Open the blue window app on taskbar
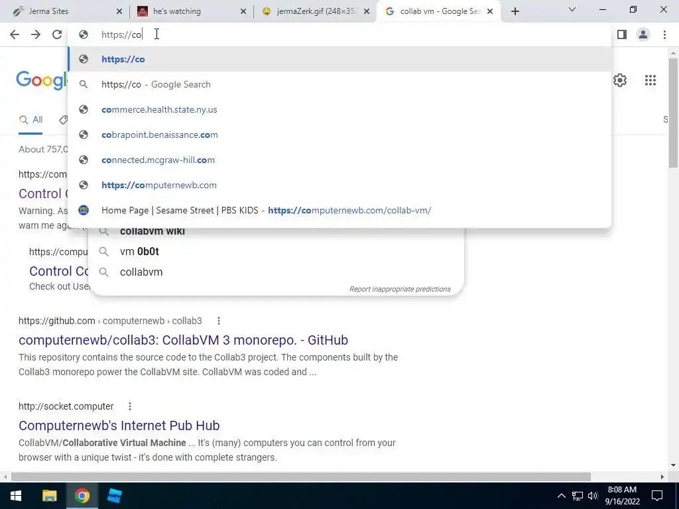Screen dimensions: 679x509 114,496
